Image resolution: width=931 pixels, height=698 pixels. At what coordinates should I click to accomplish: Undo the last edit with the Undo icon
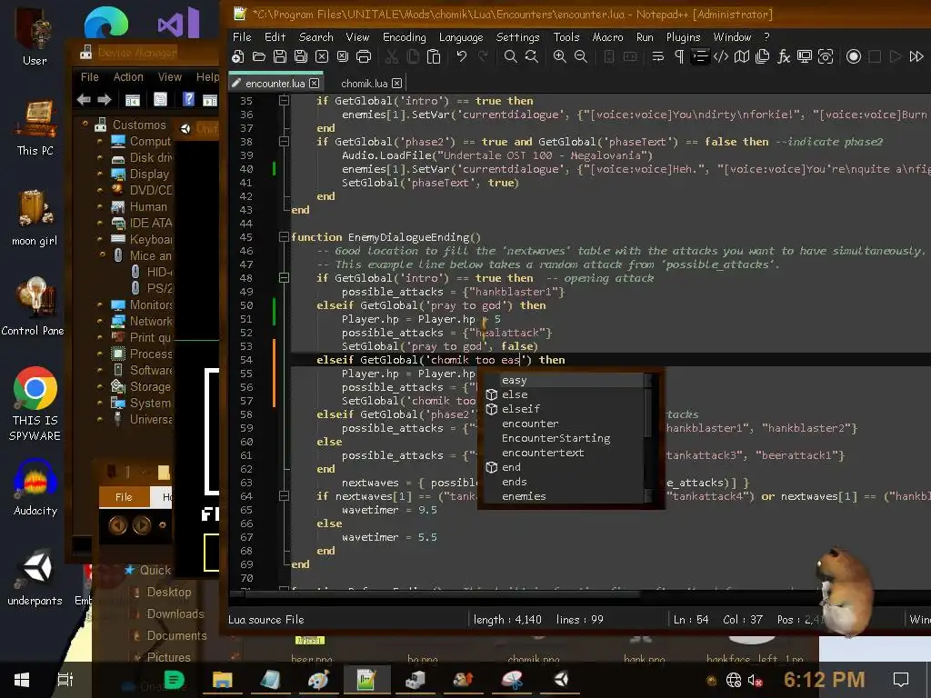pyautogui.click(x=461, y=56)
